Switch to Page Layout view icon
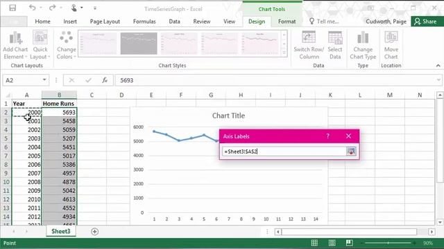444x249 pixels. point(332,243)
